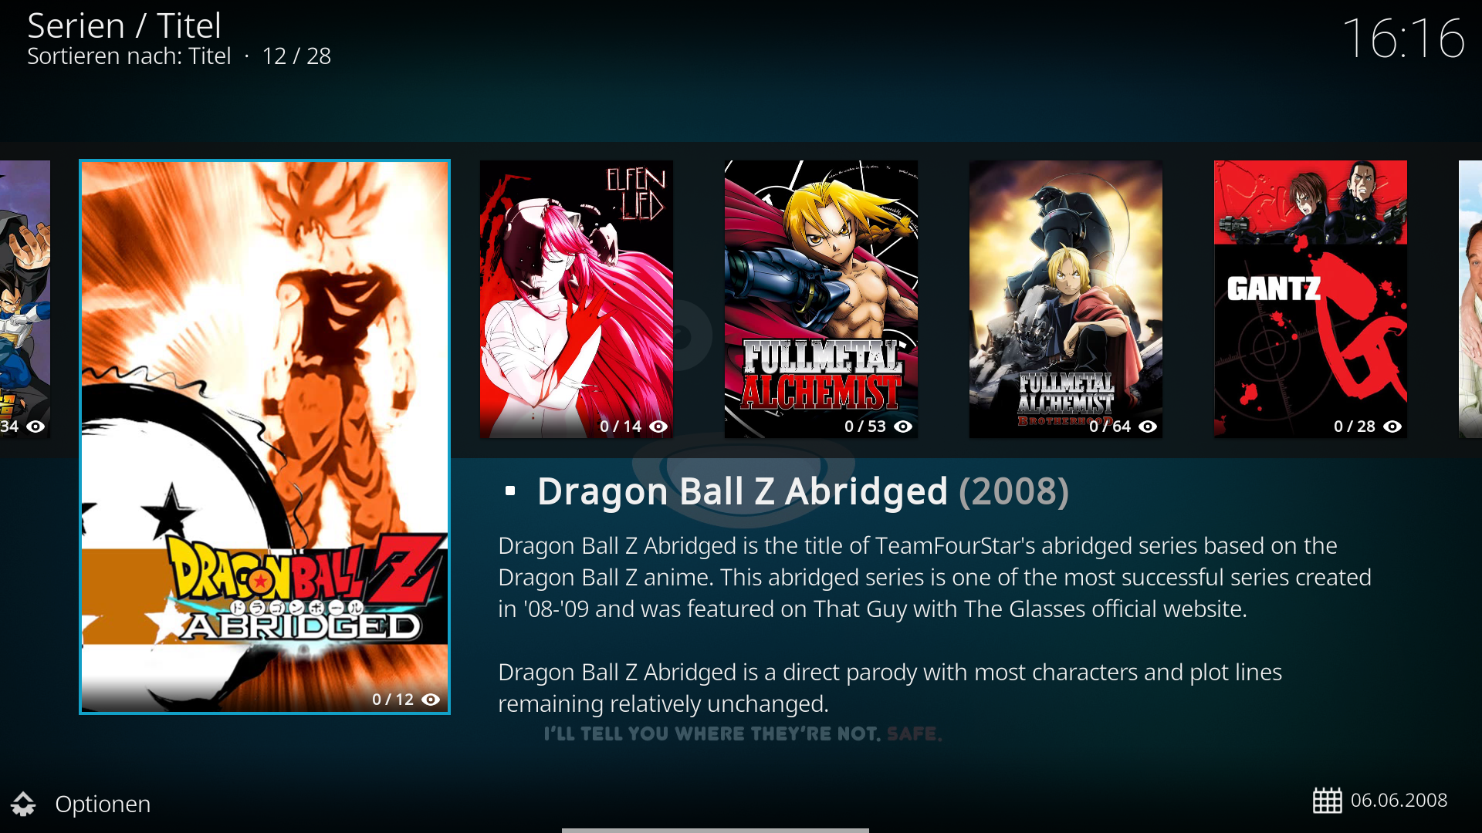The image size is (1482, 833).
Task: Click the eye icon on Elfen Lied poster
Action: [x=658, y=427]
